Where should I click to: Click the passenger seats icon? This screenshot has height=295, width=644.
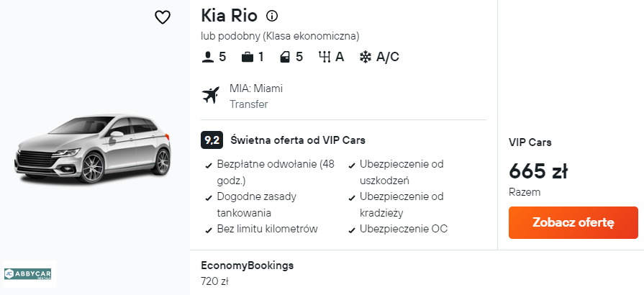point(208,57)
